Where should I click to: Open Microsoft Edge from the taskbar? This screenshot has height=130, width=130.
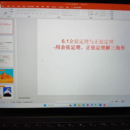click(x=75, y=105)
